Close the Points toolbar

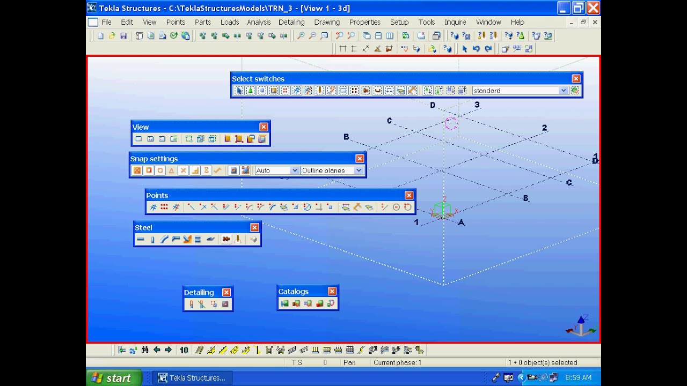(409, 196)
